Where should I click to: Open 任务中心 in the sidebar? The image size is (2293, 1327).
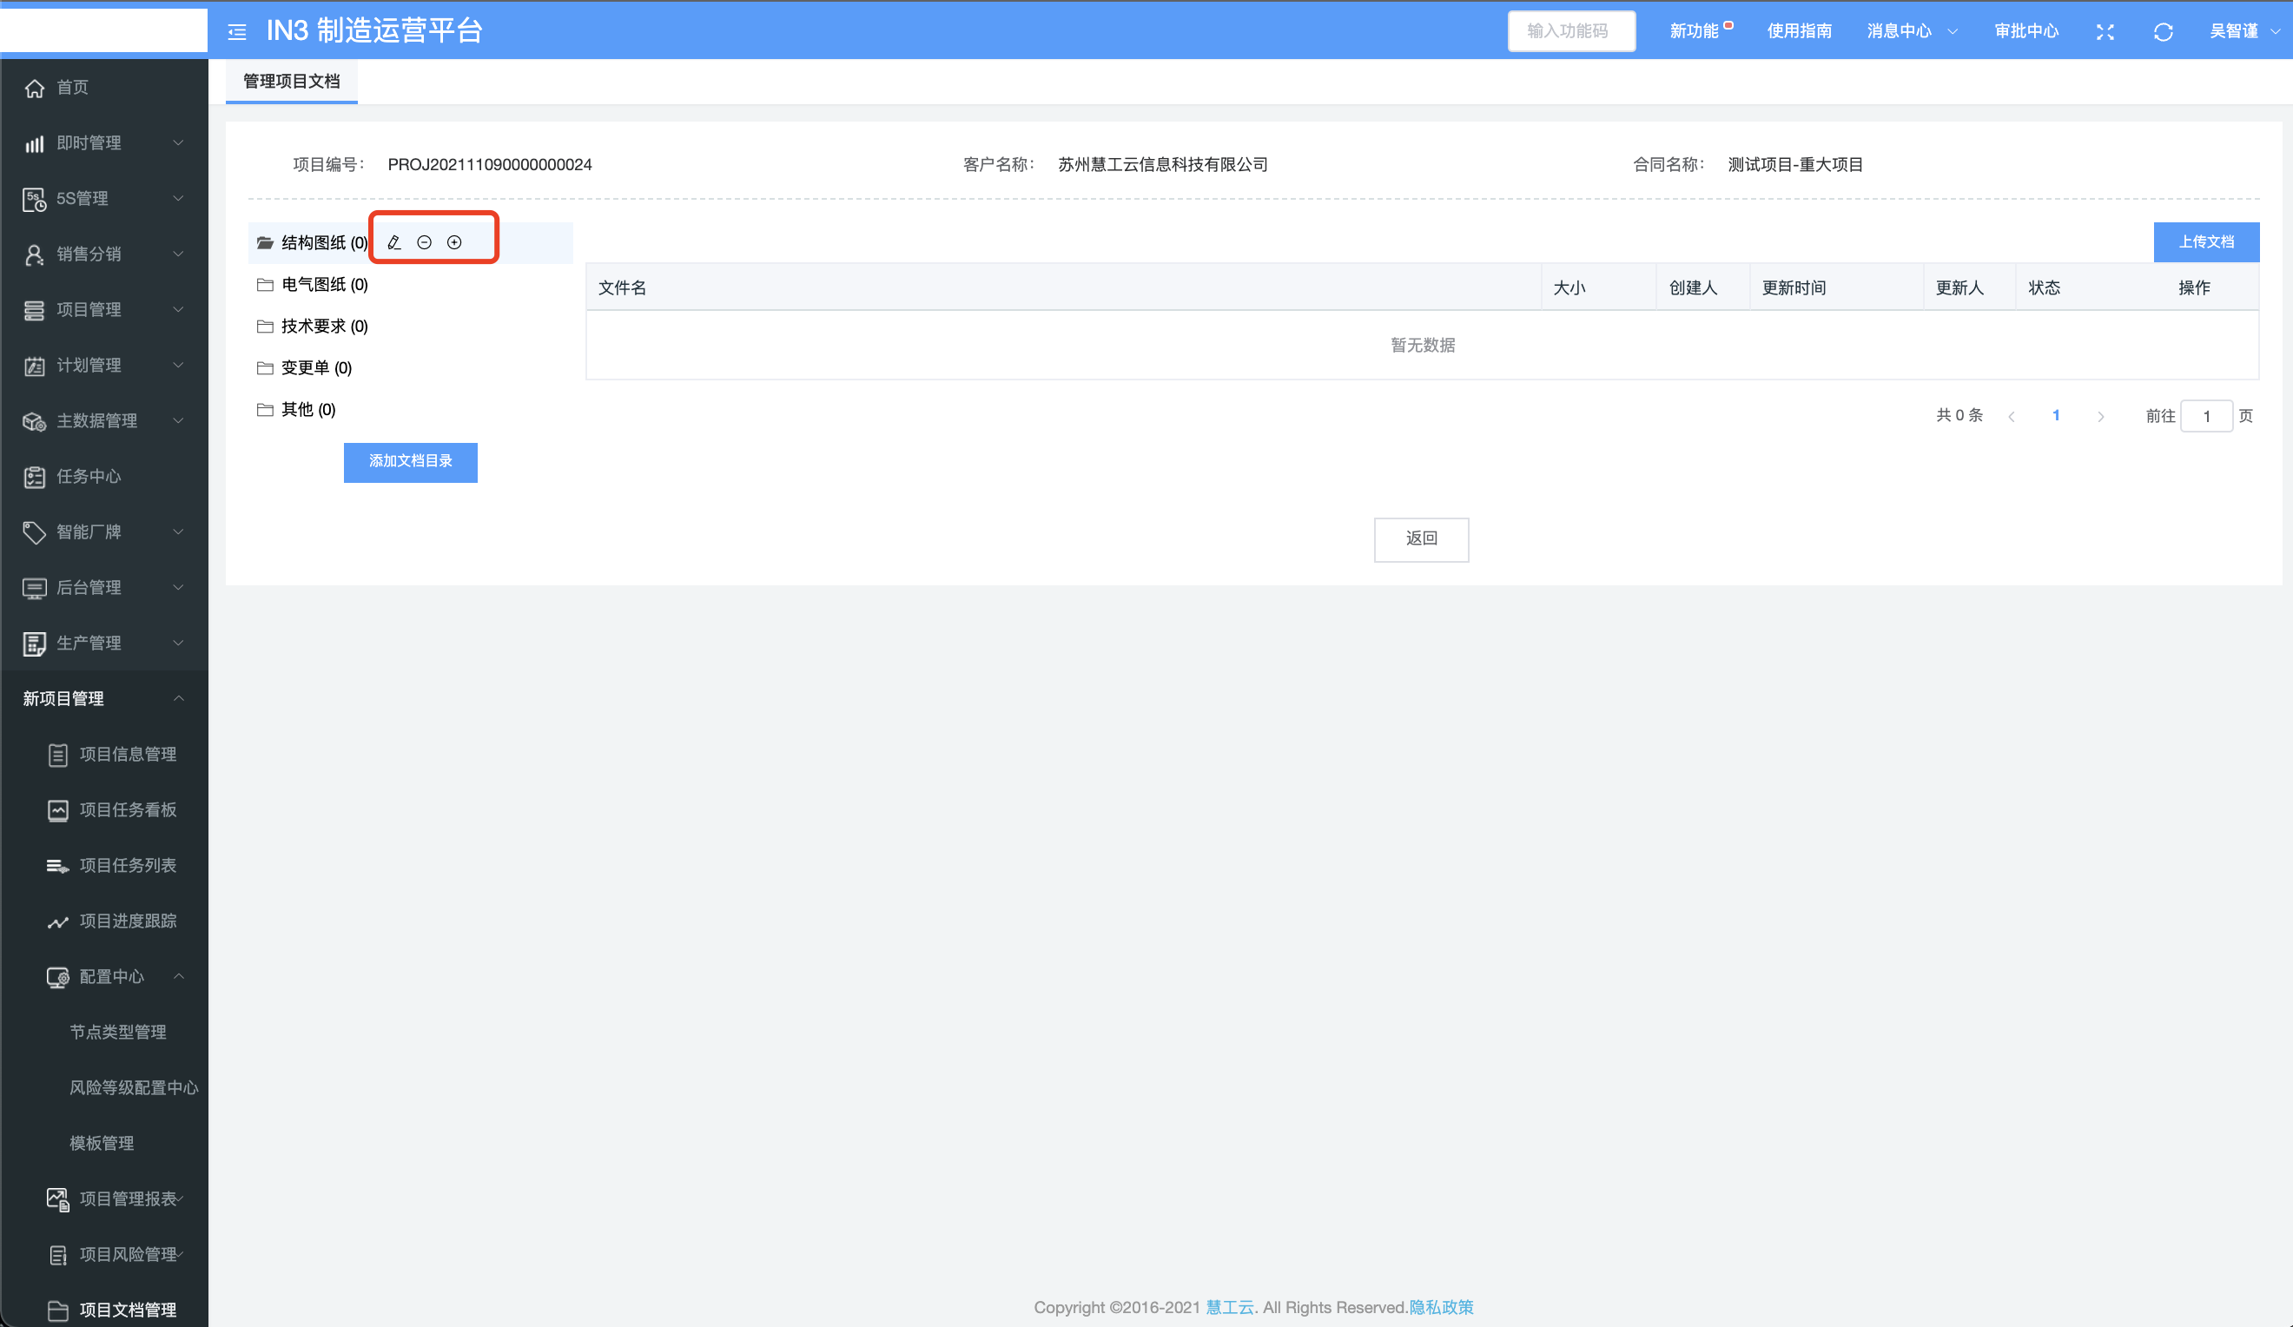pos(89,476)
